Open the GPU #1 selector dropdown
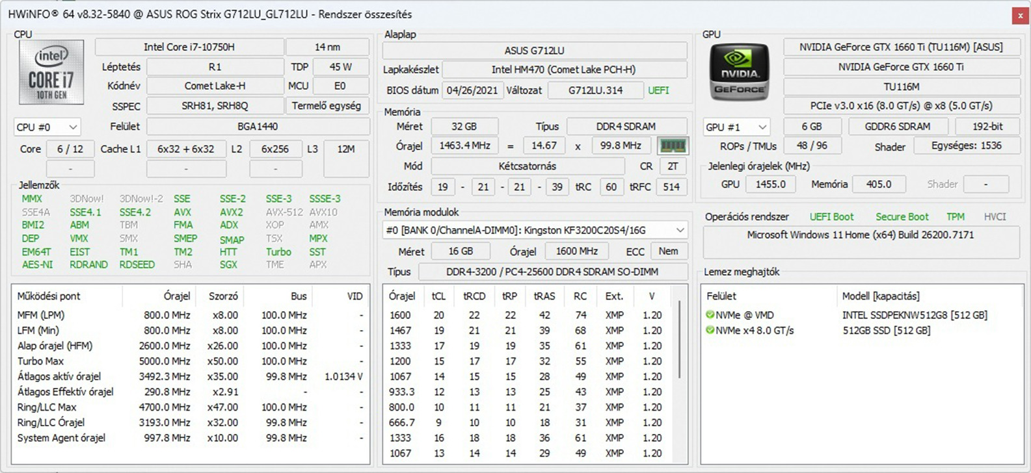1031x473 pixels. coord(736,127)
